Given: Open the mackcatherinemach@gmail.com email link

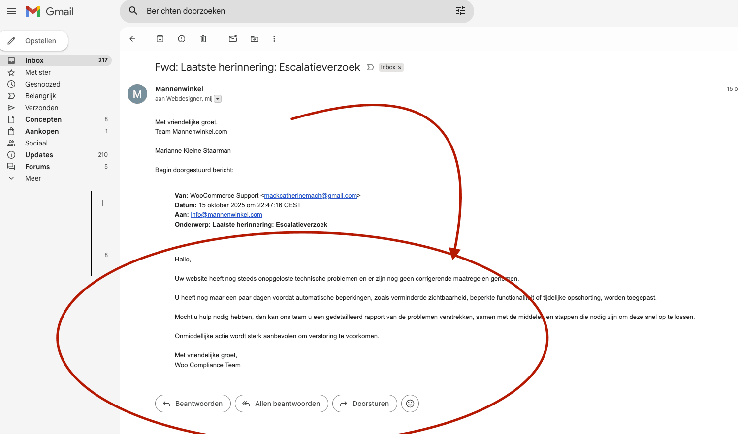Looking at the screenshot, I should coord(310,195).
